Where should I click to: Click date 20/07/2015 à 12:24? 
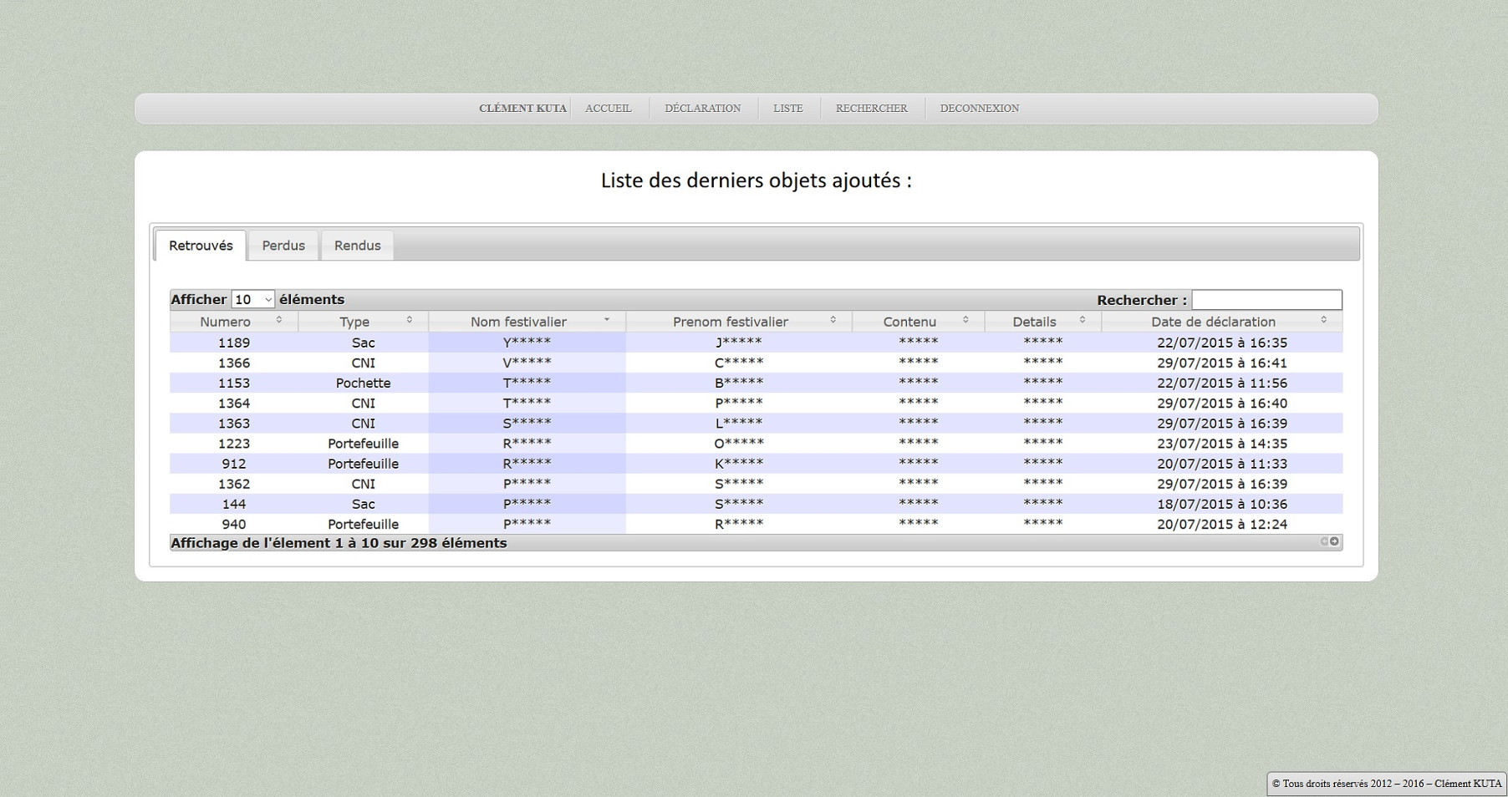(1222, 524)
